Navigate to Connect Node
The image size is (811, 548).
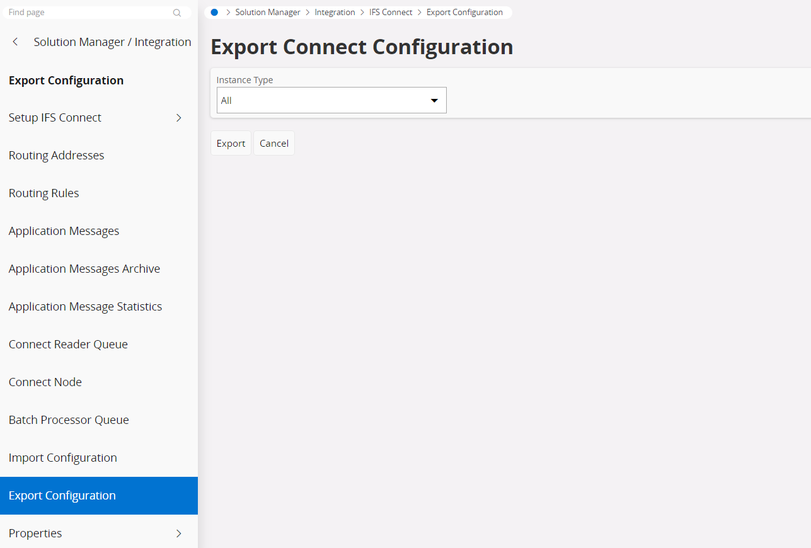coord(45,382)
